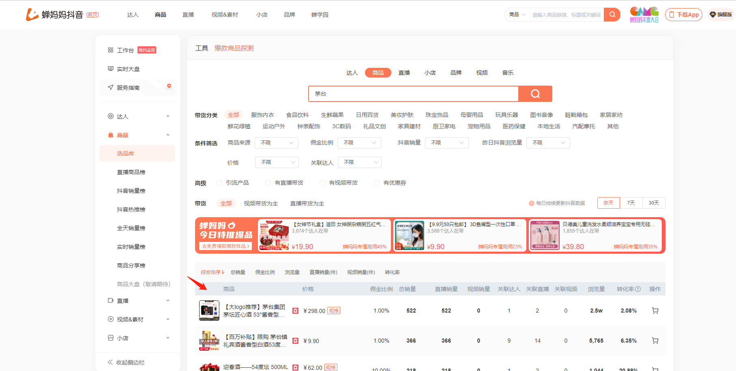This screenshot has width=736, height=371.
Task: Open 抖音销量榜 in the sidebar
Action: 131,191
